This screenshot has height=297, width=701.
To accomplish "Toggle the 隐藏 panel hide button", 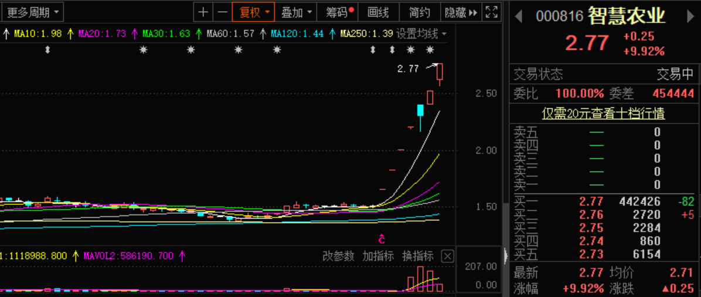I will click(461, 12).
